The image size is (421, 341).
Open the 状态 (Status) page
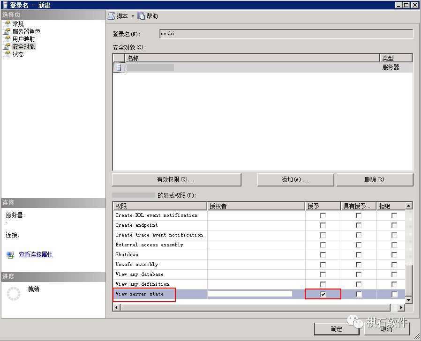point(18,53)
